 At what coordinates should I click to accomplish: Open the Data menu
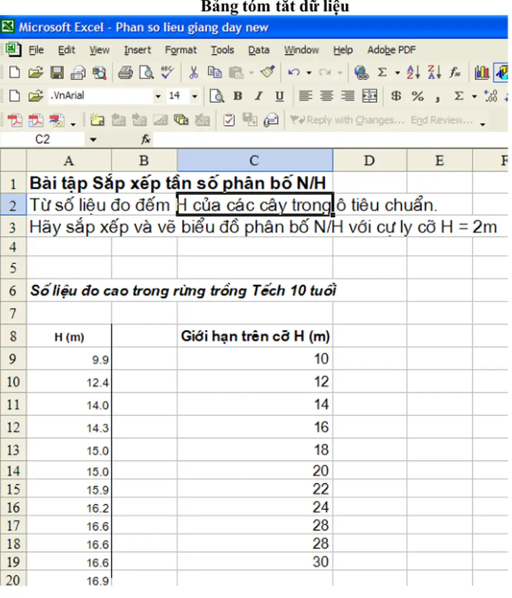[258, 50]
